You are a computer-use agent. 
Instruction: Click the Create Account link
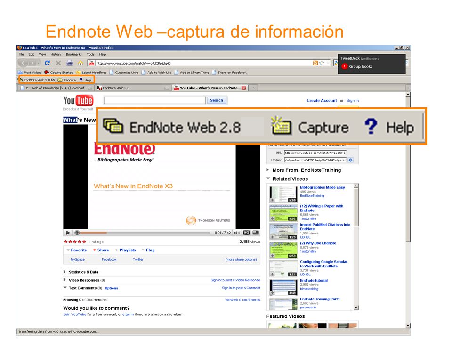(322, 101)
